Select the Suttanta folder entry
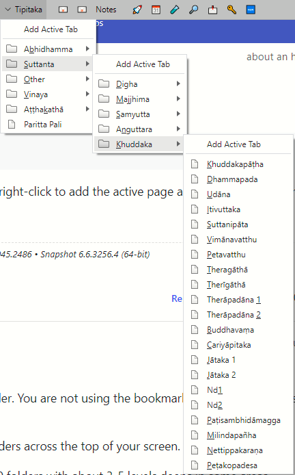The width and height of the screenshot is (295, 475). point(48,64)
